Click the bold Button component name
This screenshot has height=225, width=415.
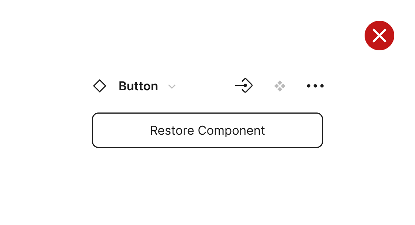(138, 86)
